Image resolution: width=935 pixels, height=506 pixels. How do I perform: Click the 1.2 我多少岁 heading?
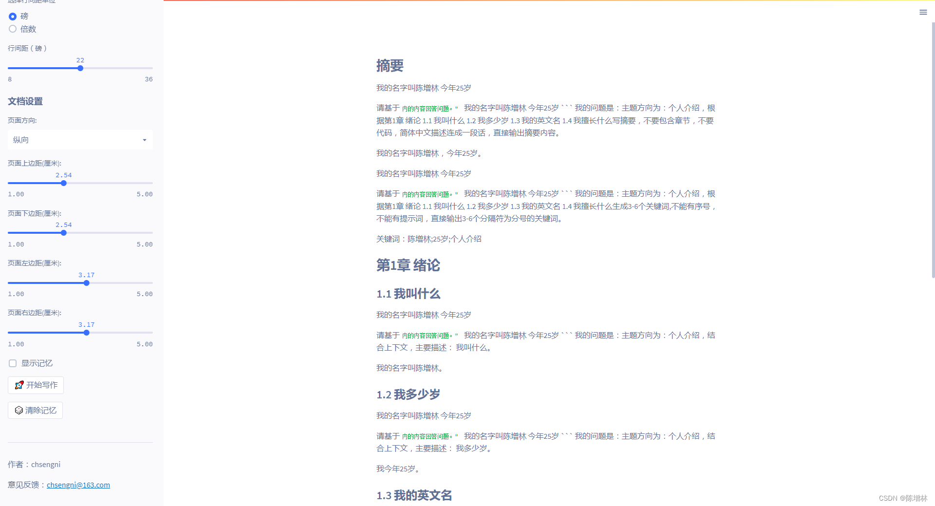point(408,394)
